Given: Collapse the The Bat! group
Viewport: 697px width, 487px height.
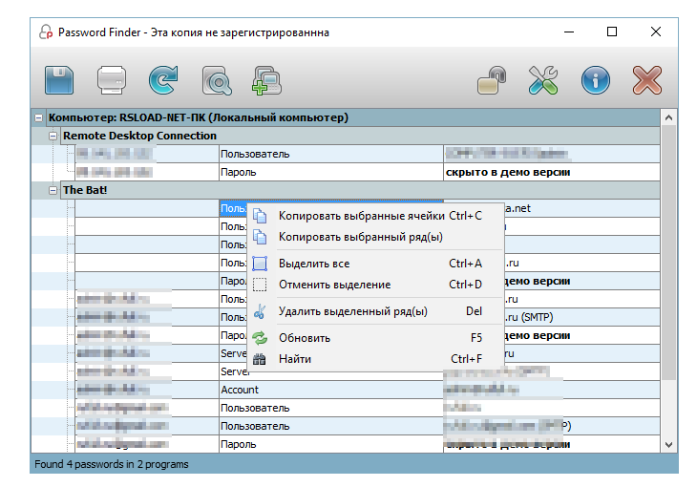Looking at the screenshot, I should (53, 190).
